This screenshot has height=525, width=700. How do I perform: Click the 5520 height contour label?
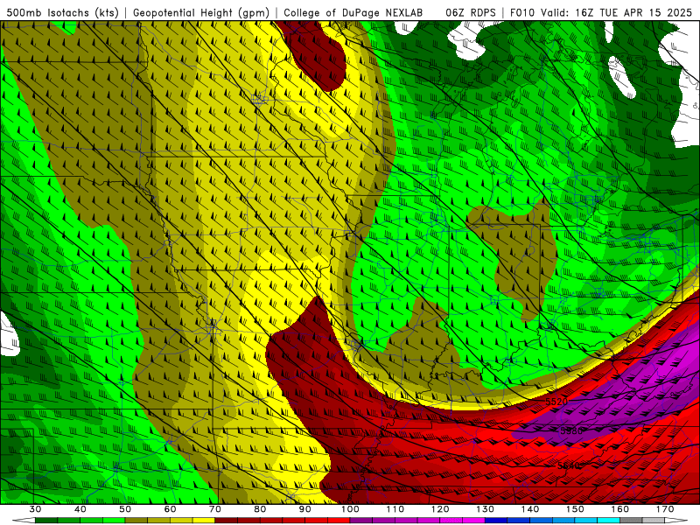(x=556, y=402)
